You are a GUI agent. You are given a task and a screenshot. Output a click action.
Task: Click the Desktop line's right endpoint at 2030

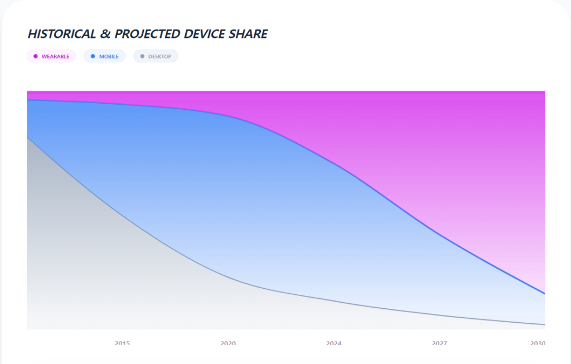(x=544, y=324)
